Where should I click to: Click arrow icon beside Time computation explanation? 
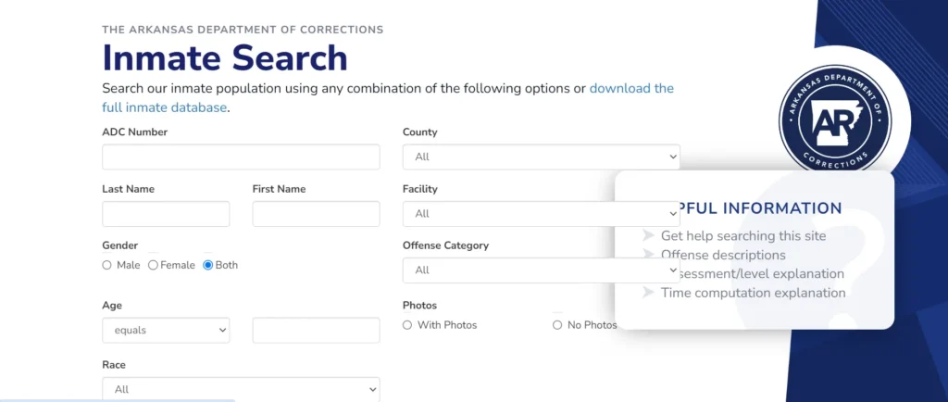pos(648,293)
